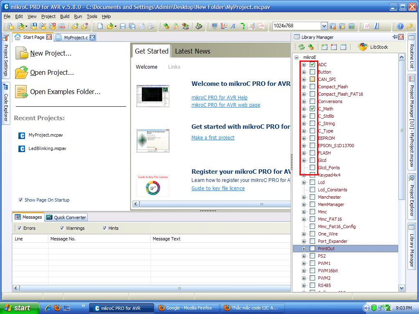The width and height of the screenshot is (419, 314).
Task: Open the mikroC PRO for AVR Help link
Action: click(x=219, y=97)
